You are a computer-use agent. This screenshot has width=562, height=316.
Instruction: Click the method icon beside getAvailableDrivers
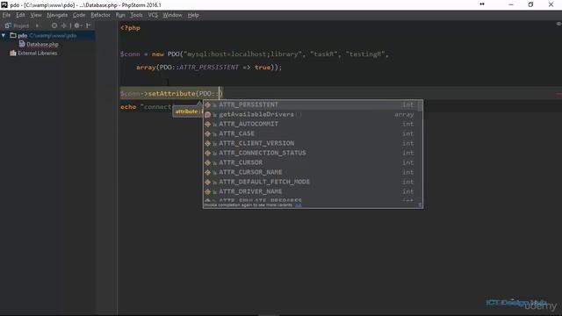tap(207, 114)
